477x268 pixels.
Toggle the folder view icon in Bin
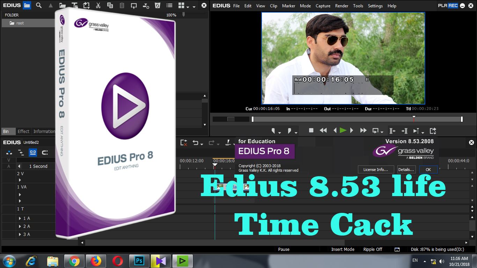tap(27, 5)
